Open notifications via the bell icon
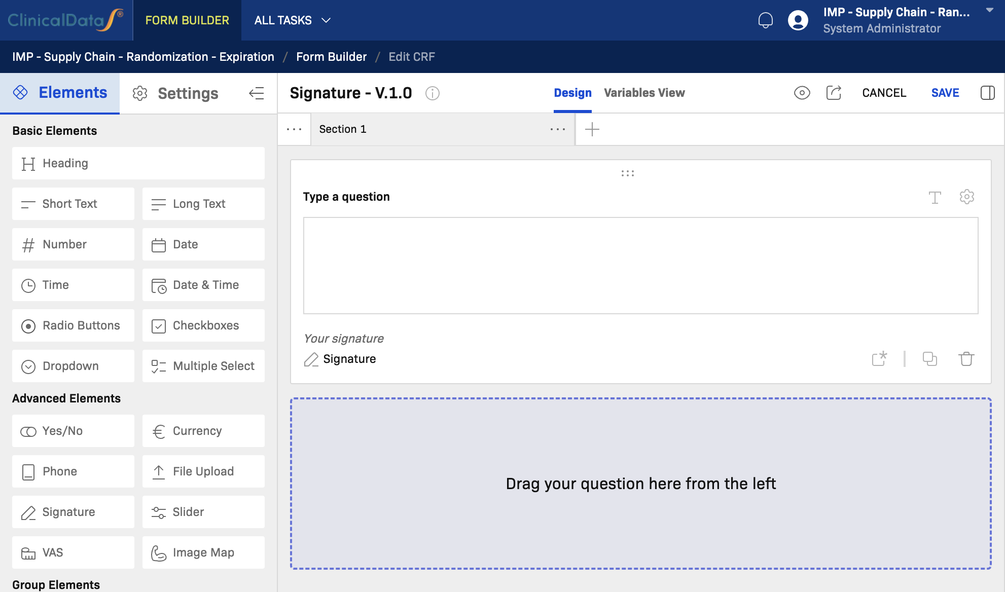This screenshot has height=592, width=1005. [766, 20]
